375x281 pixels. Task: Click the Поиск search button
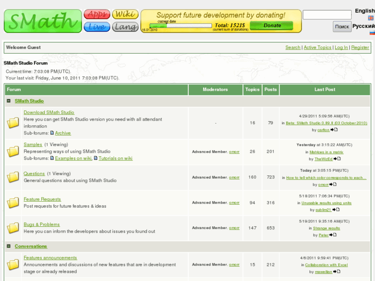[x=342, y=26]
